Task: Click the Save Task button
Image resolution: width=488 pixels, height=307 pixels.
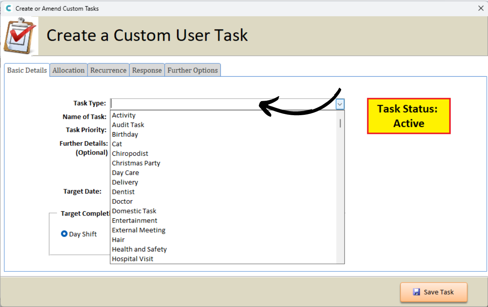Action: pyautogui.click(x=434, y=292)
